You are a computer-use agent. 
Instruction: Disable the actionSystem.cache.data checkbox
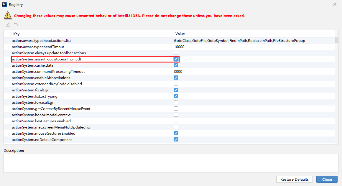pyautogui.click(x=176, y=65)
